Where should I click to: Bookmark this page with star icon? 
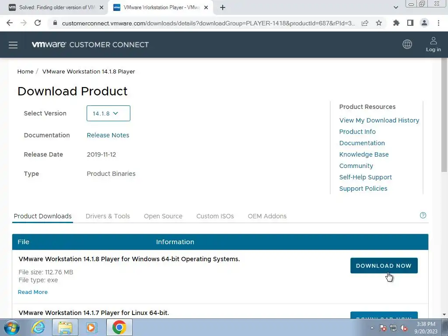coord(379,23)
